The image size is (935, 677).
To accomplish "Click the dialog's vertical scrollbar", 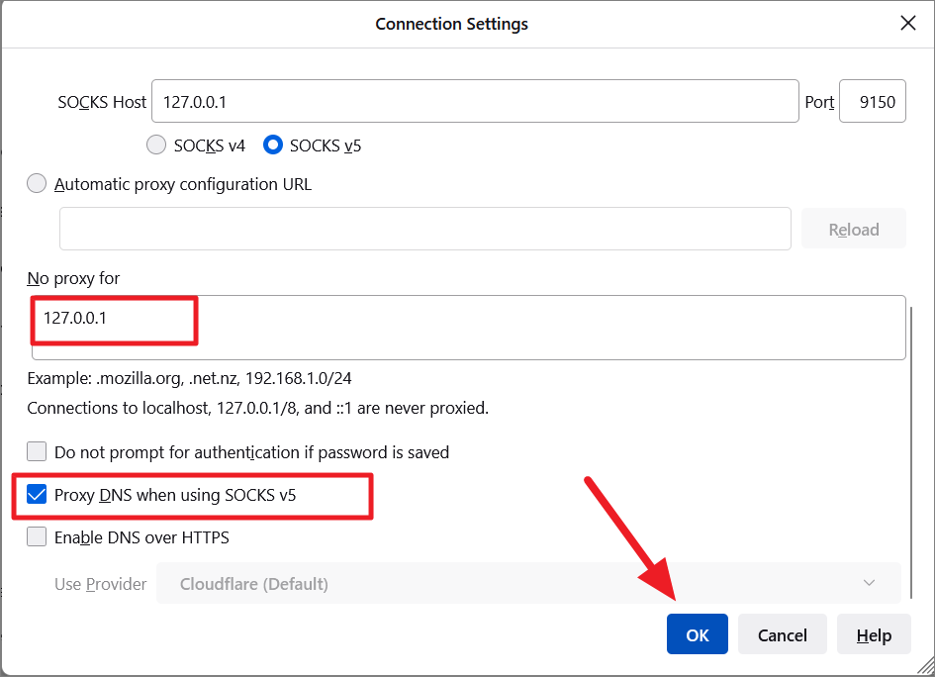I will 911,452.
